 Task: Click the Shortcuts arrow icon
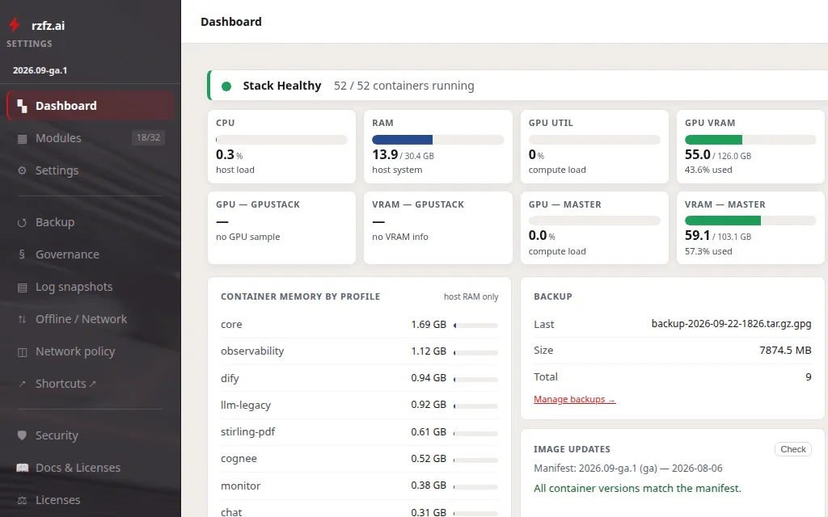[x=22, y=384]
